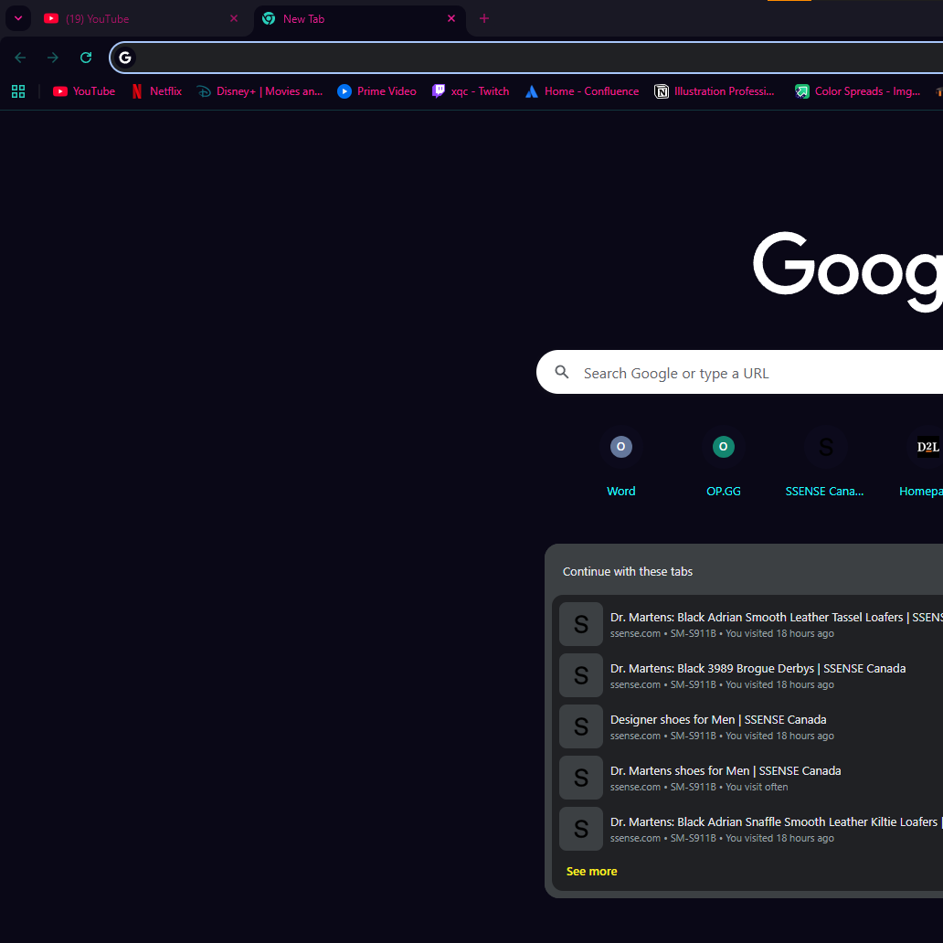This screenshot has width=943, height=943.
Task: Open the tab search dropdown arrow
Action: [17, 18]
